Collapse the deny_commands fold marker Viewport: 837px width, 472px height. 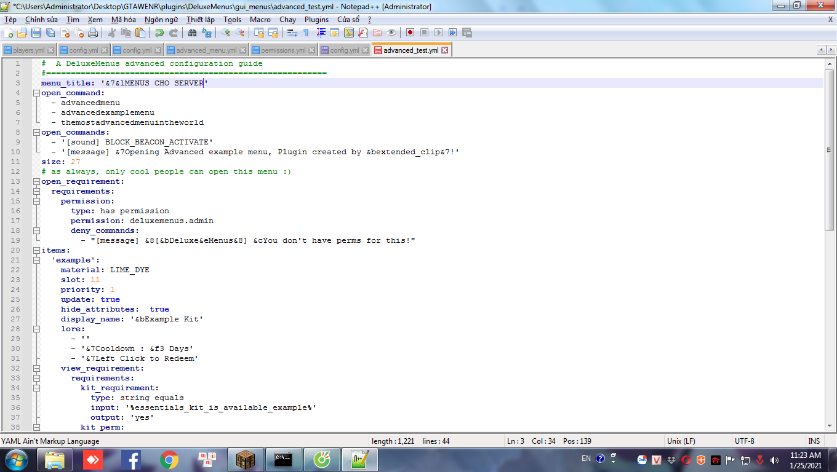(x=36, y=230)
